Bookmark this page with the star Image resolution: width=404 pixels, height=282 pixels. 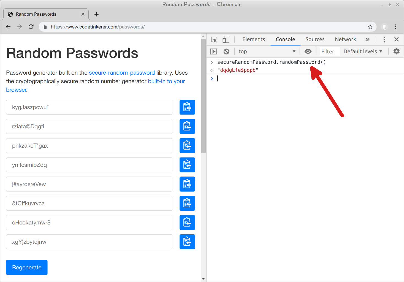(370, 27)
